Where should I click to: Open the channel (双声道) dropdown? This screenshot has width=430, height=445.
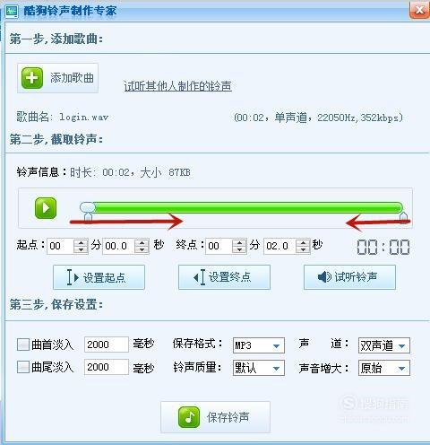[384, 345]
